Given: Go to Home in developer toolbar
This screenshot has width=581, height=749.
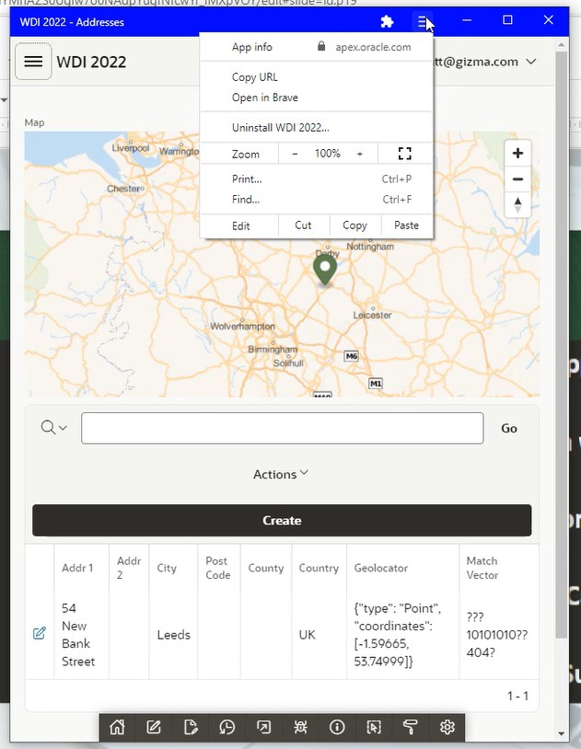Looking at the screenshot, I should 117,727.
